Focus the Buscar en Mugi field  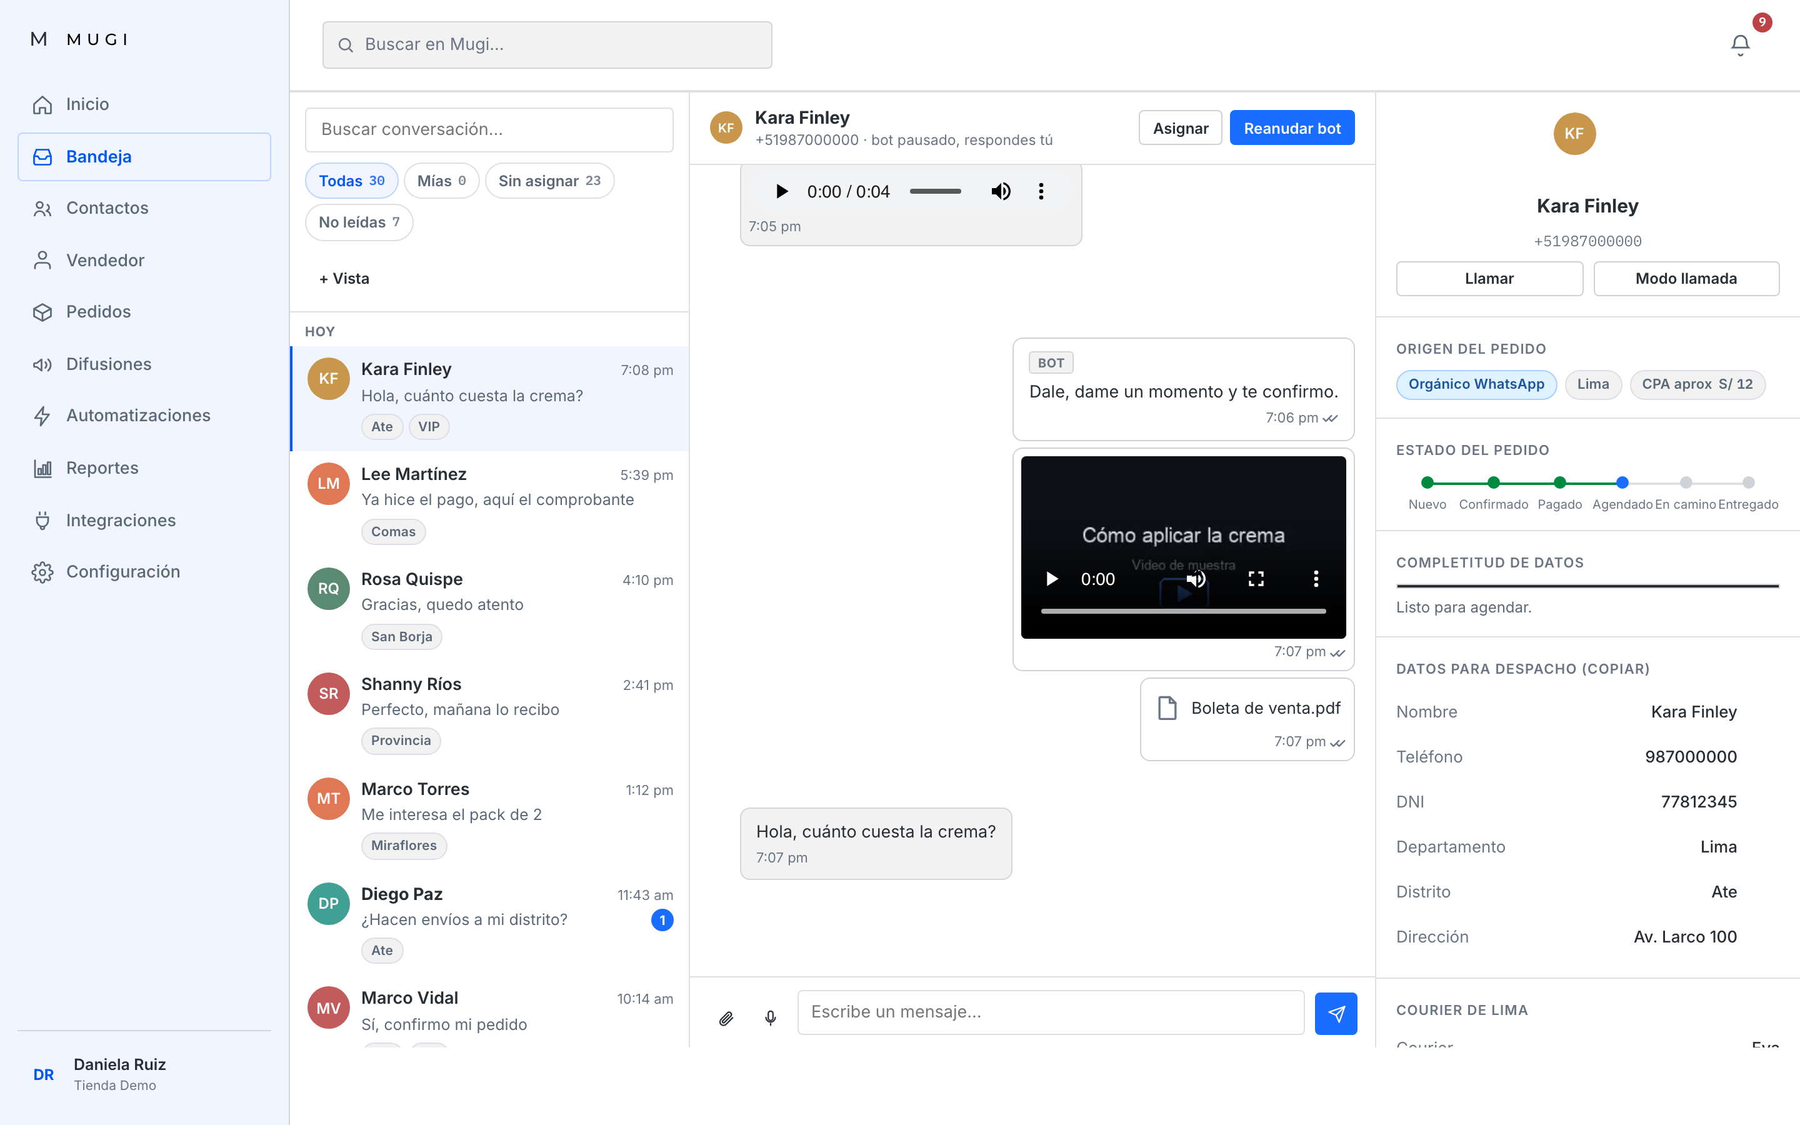[547, 44]
